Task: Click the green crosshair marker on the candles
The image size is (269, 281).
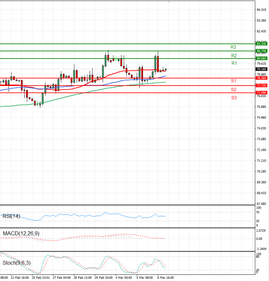Action: point(116,59)
